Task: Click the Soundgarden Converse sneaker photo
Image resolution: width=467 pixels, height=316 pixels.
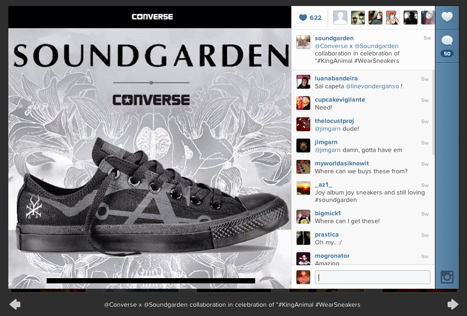Action: [150, 158]
